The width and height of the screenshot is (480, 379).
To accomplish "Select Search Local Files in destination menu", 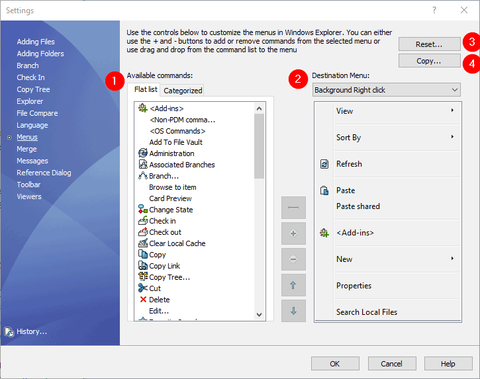I will pos(366,312).
